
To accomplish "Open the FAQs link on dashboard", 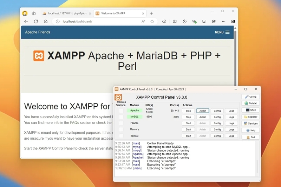I will (74, 122).
